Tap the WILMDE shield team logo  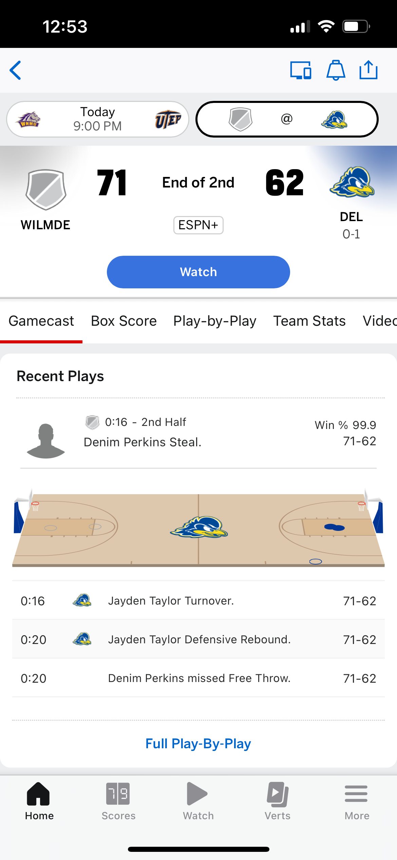point(46,189)
